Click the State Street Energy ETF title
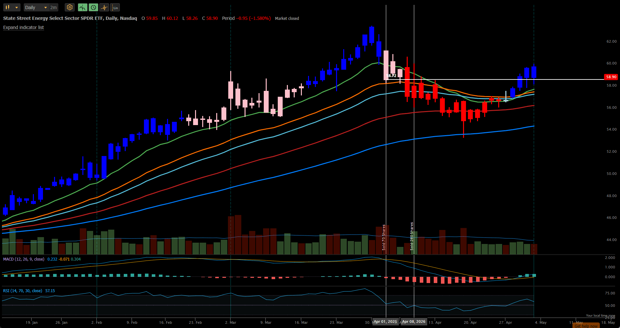The width and height of the screenshot is (620, 328). (70, 18)
